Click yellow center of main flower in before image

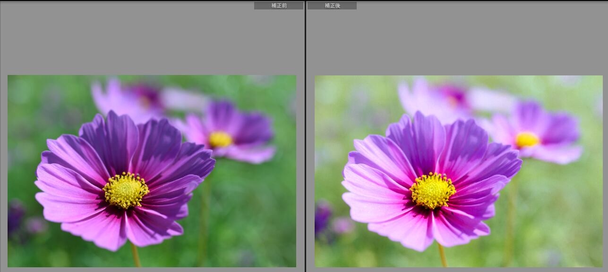click(x=126, y=190)
